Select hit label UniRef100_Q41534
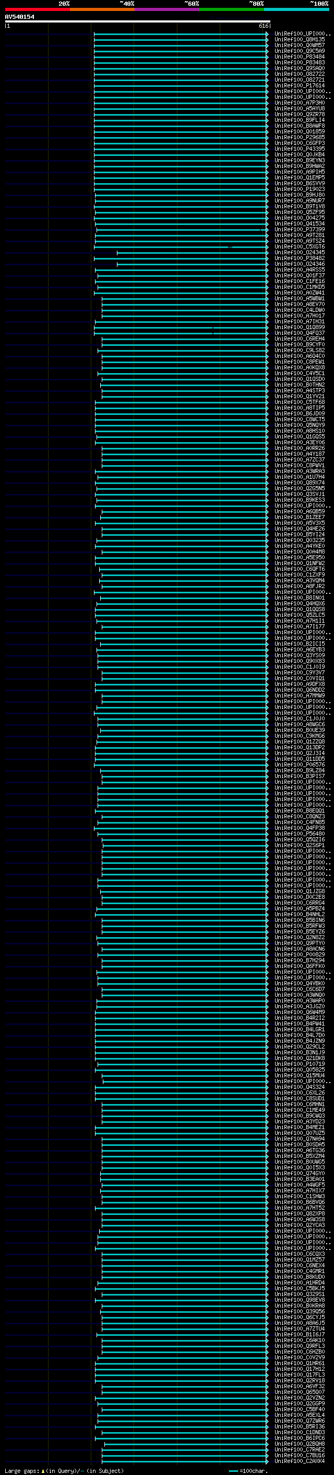 [x=300, y=224]
